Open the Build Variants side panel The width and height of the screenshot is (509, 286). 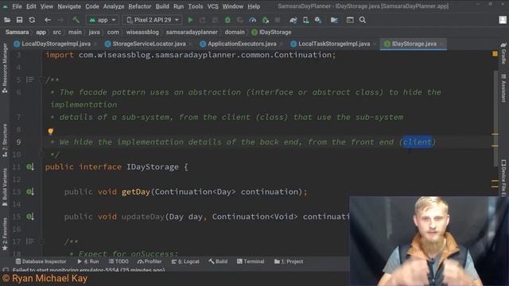(5, 187)
